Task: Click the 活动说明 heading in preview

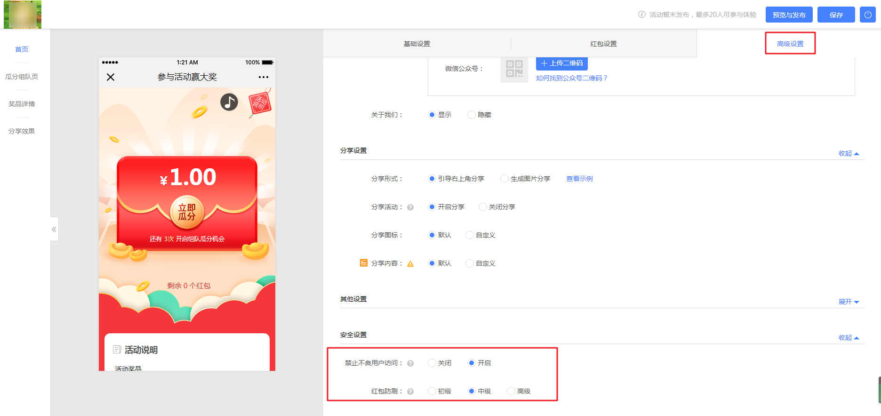Action: [141, 350]
